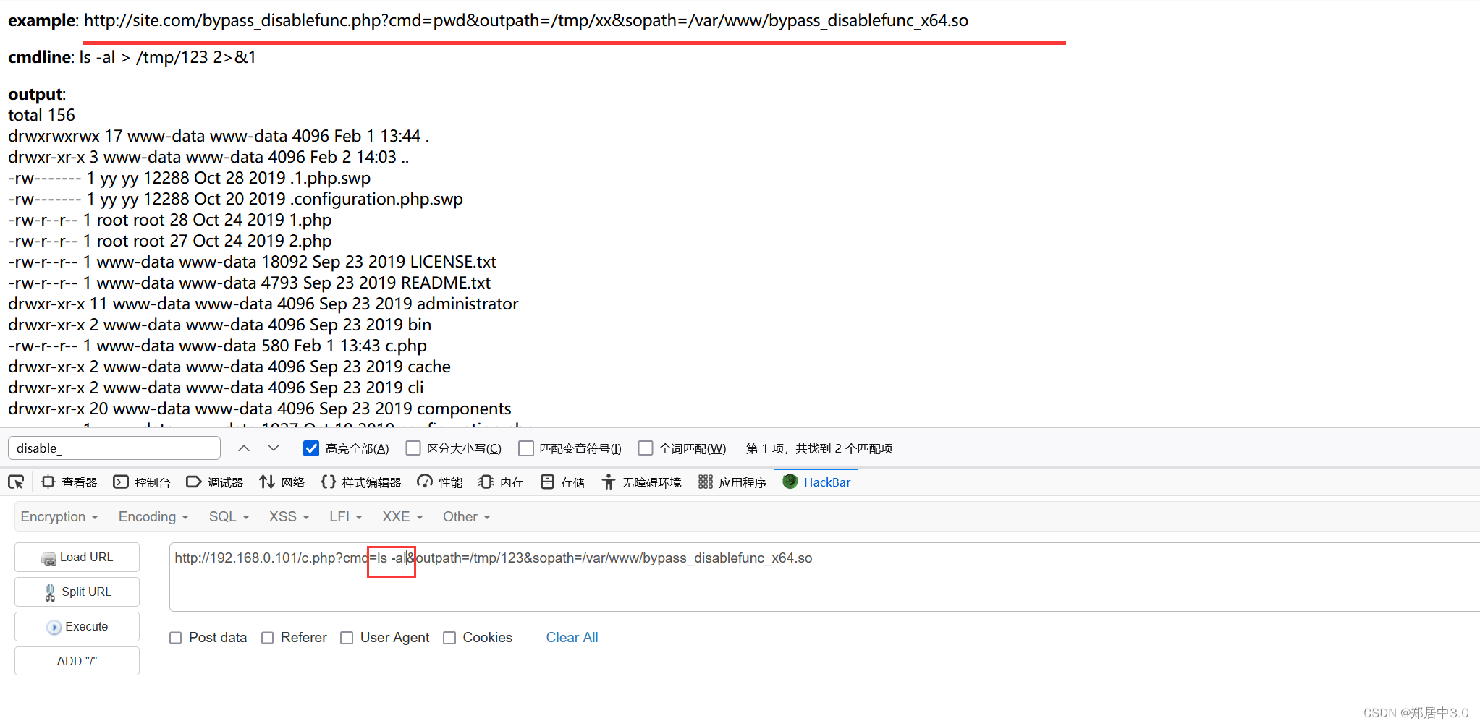Switch to the HackBar tab
The width and height of the screenshot is (1480, 726).
(817, 482)
